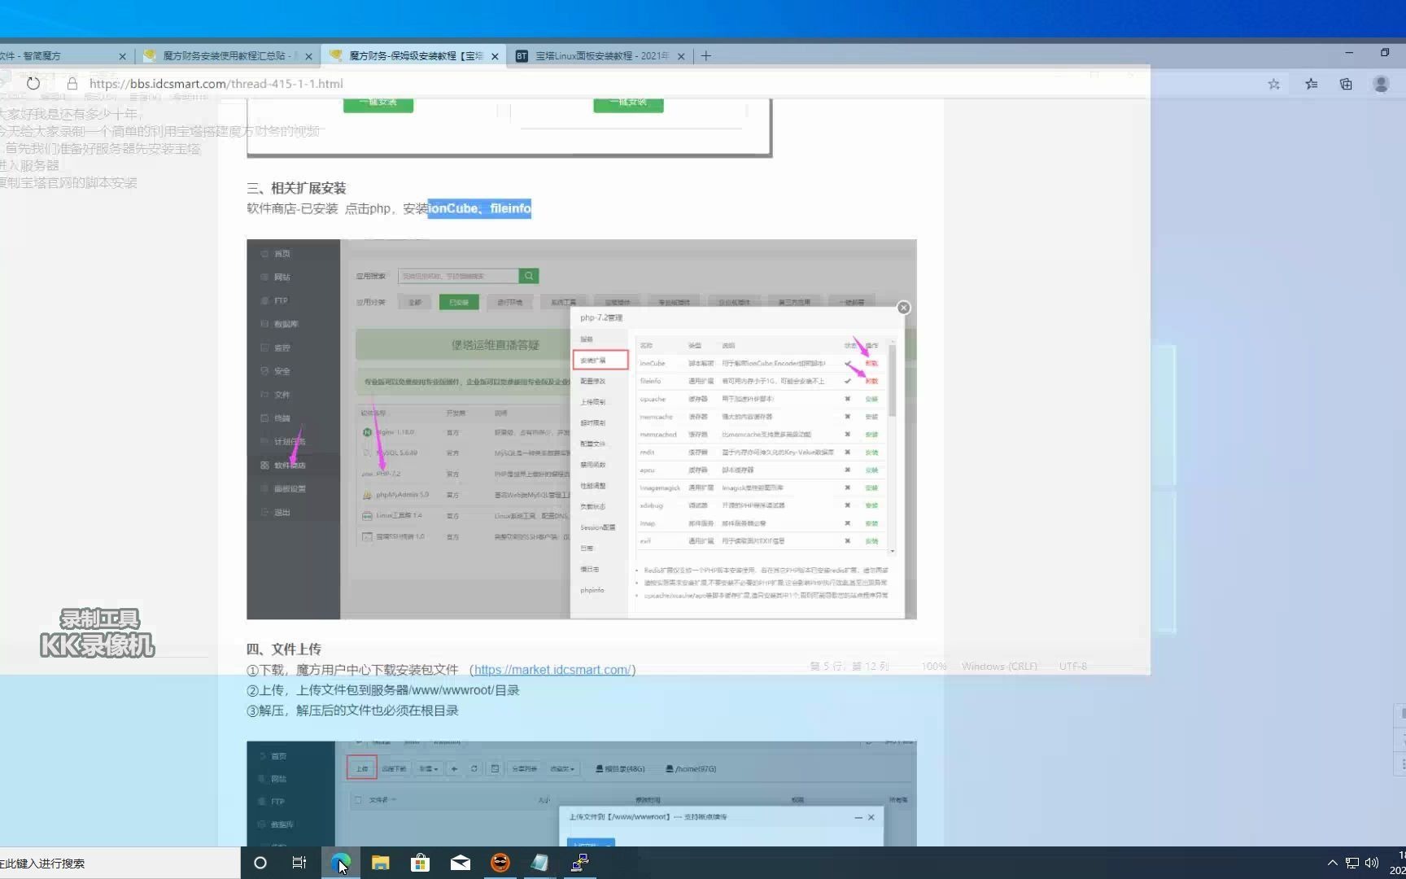Click the Microsoft Edge taskbar icon
Viewport: 1406px width, 879px height.
pyautogui.click(x=340, y=863)
